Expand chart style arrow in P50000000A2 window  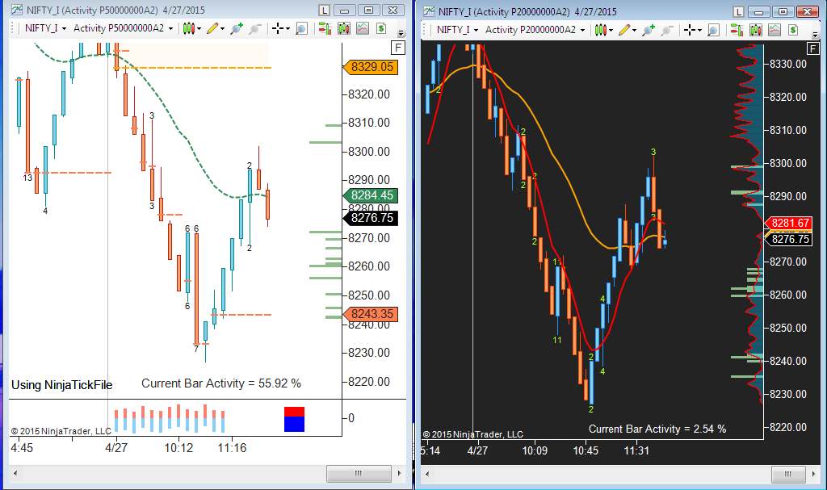199,29
